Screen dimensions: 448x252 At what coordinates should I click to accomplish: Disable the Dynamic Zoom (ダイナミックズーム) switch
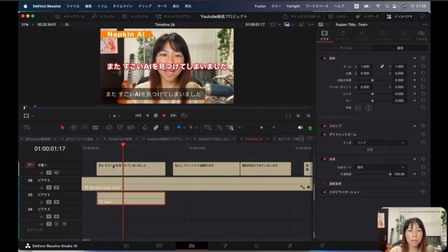[x=324, y=134]
